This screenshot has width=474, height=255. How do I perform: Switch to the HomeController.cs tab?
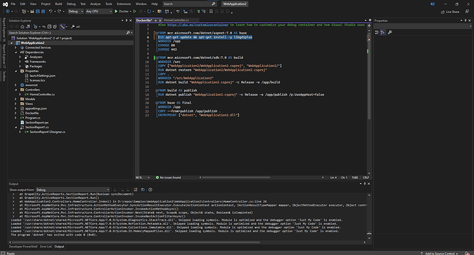pos(177,20)
